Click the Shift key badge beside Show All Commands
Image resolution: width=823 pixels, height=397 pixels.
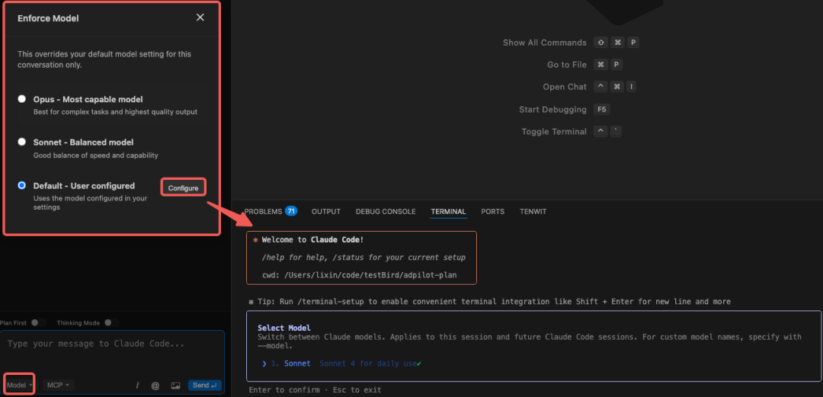tap(601, 43)
